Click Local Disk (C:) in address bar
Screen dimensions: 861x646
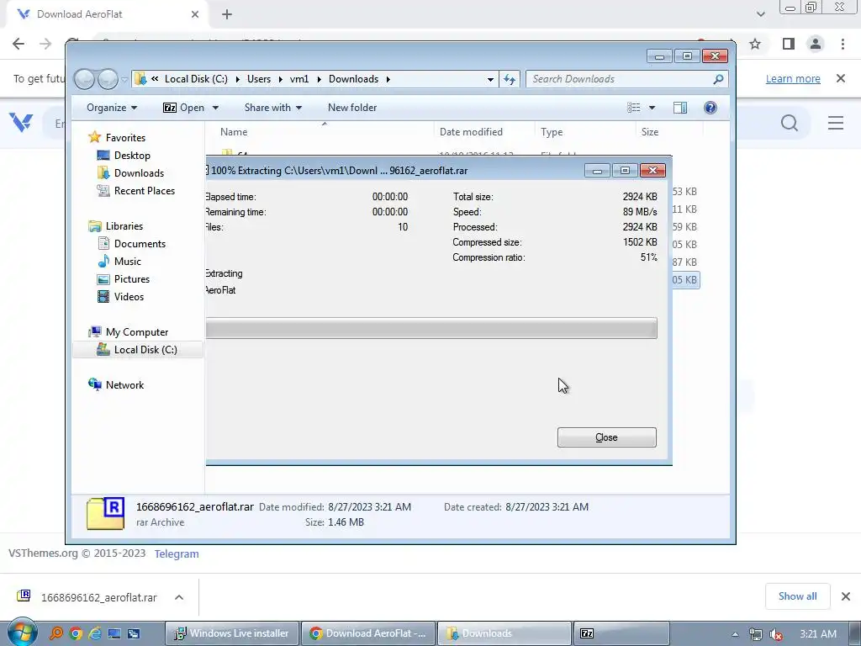(195, 79)
